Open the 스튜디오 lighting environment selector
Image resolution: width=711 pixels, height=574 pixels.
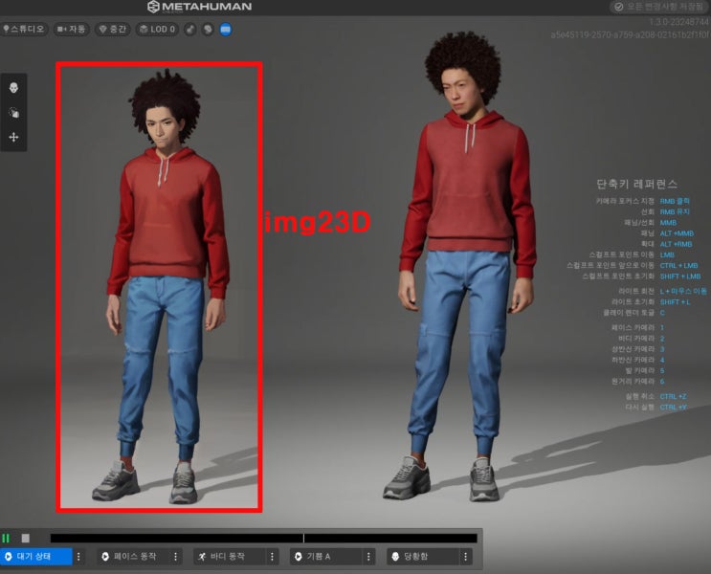[x=24, y=29]
